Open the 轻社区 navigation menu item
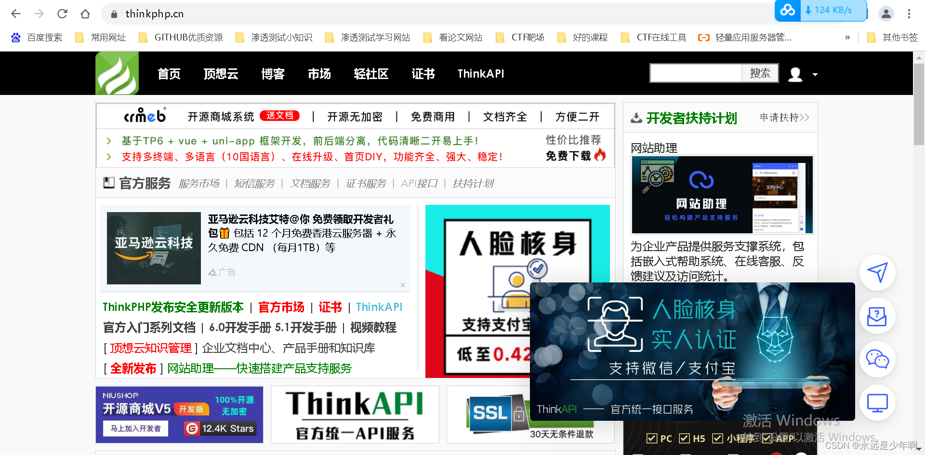The height and width of the screenshot is (455, 925). tap(371, 74)
